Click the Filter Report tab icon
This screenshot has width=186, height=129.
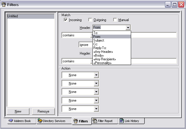(94, 121)
